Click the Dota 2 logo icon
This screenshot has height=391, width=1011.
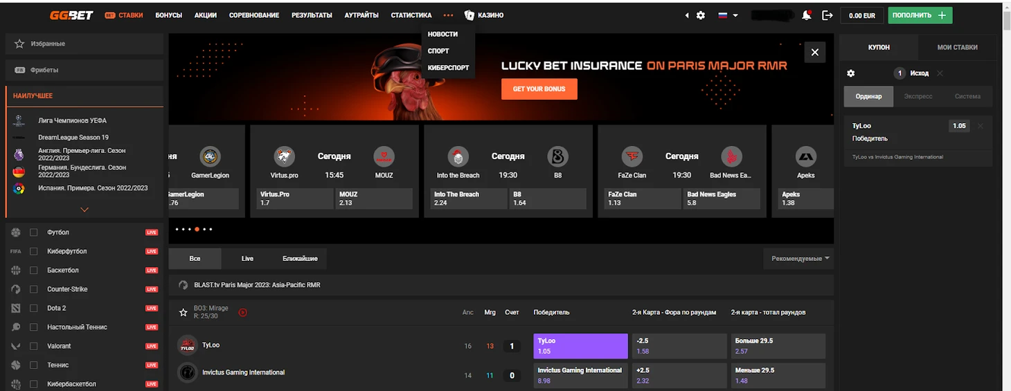coord(16,308)
